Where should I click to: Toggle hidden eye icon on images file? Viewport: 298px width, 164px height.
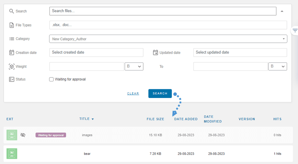click(23, 135)
